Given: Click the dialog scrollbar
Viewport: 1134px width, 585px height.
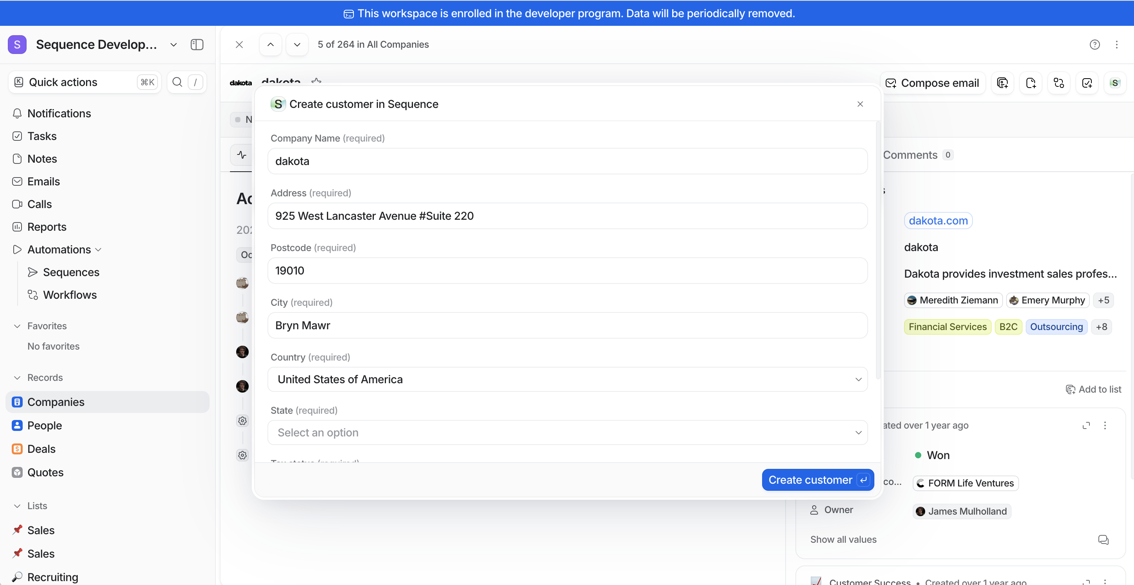Looking at the screenshot, I should click(x=878, y=251).
